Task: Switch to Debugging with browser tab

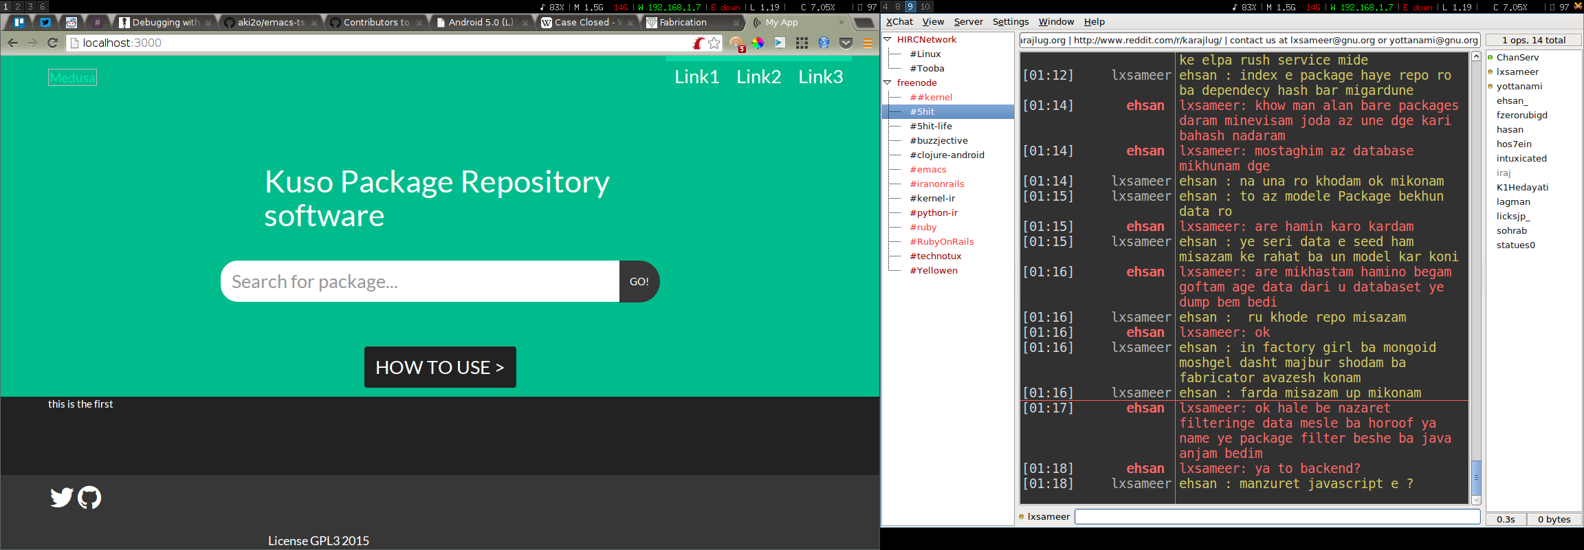Action: click(x=166, y=23)
